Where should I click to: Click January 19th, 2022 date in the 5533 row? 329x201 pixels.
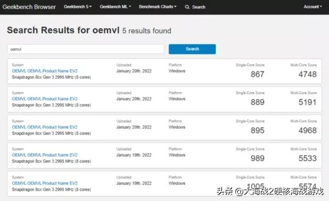[134, 155]
